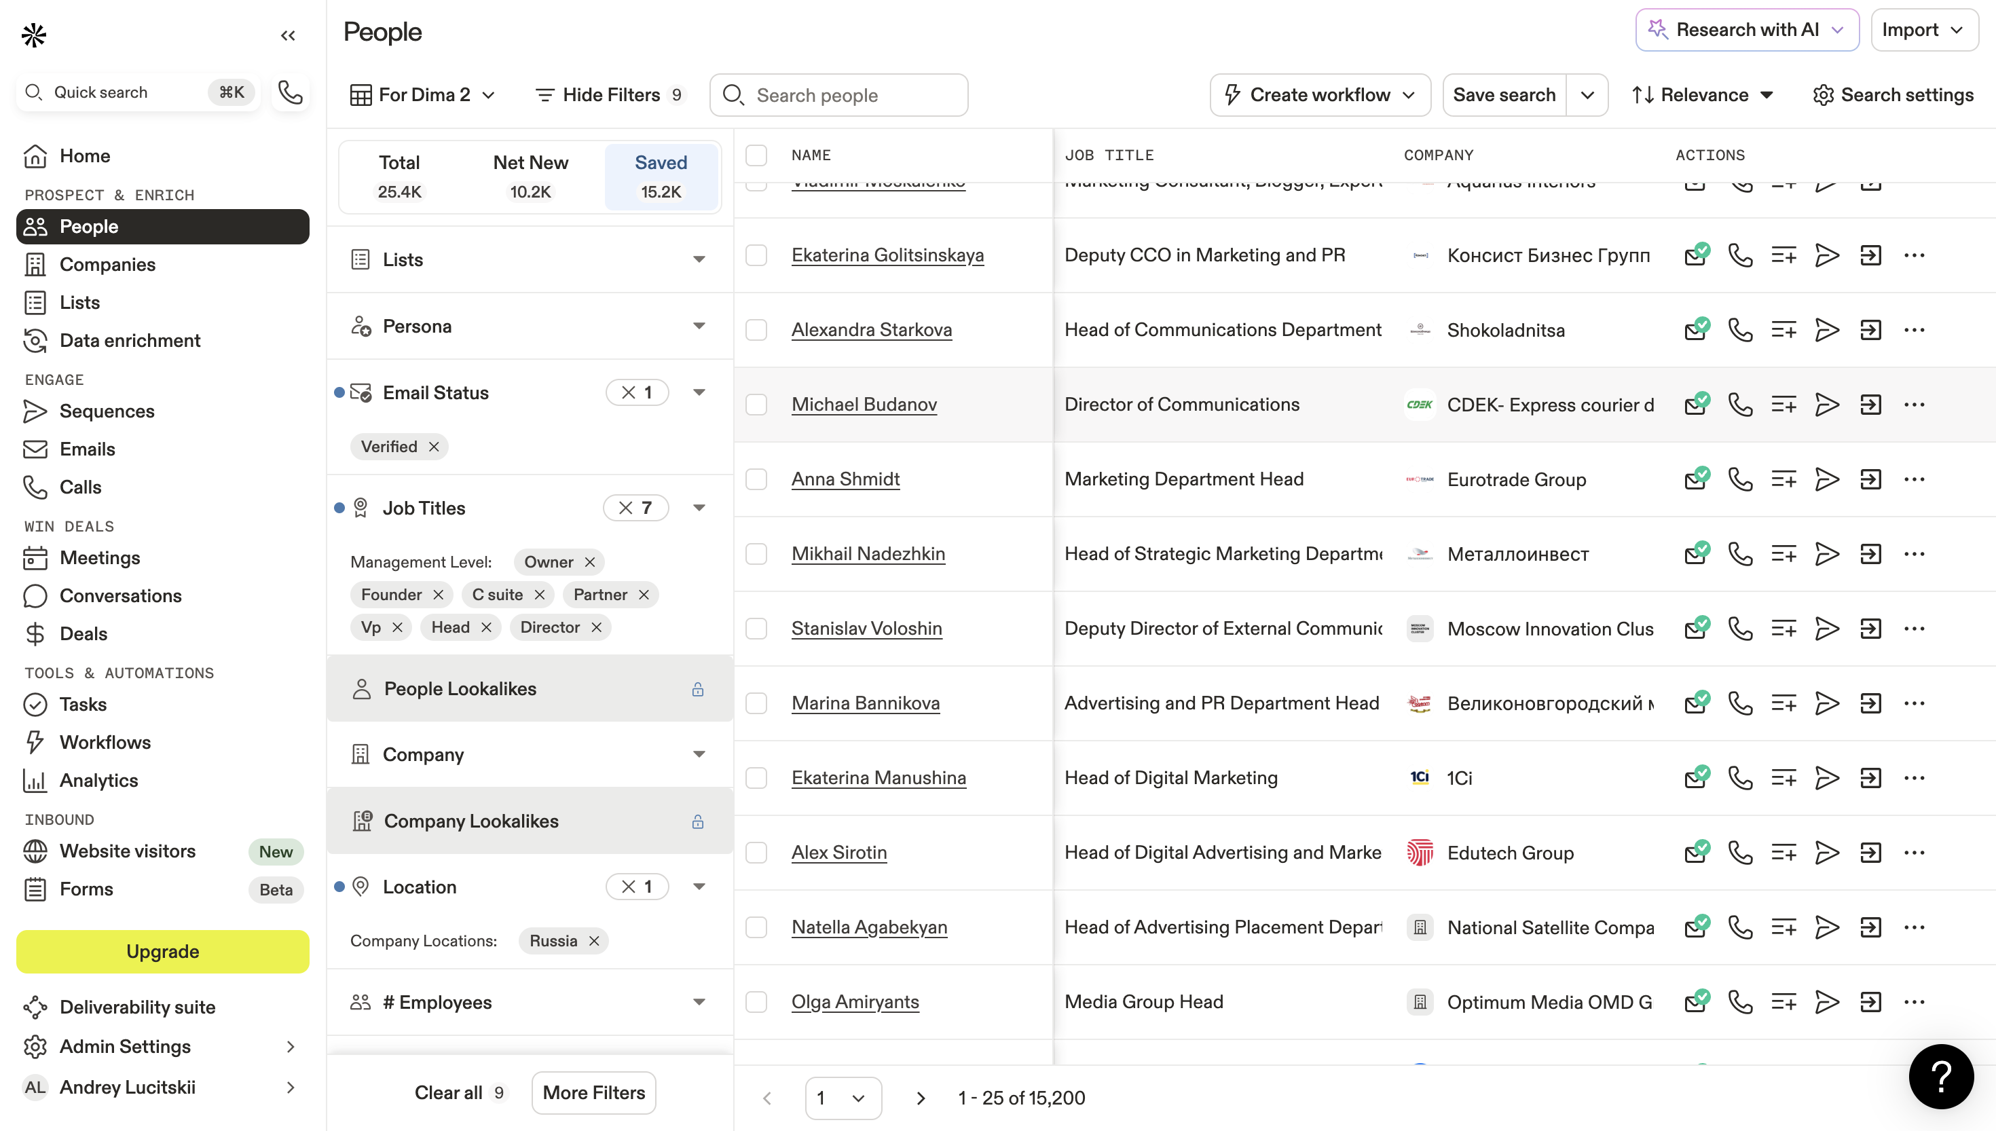Click the More Filters button
Screen dimensions: 1996x1131
coord(593,1092)
